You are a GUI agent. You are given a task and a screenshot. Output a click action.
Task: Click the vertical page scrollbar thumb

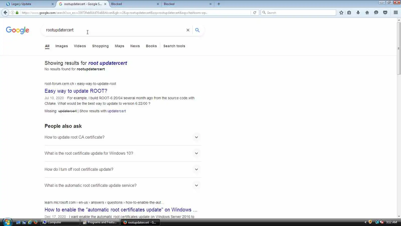[399, 48]
